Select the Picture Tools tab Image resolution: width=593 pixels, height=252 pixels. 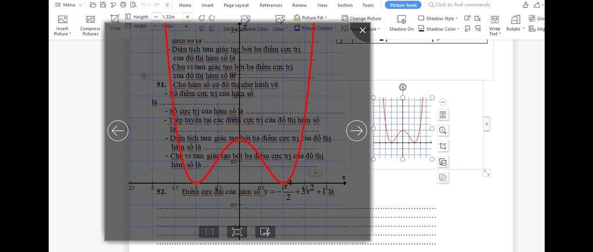[403, 5]
